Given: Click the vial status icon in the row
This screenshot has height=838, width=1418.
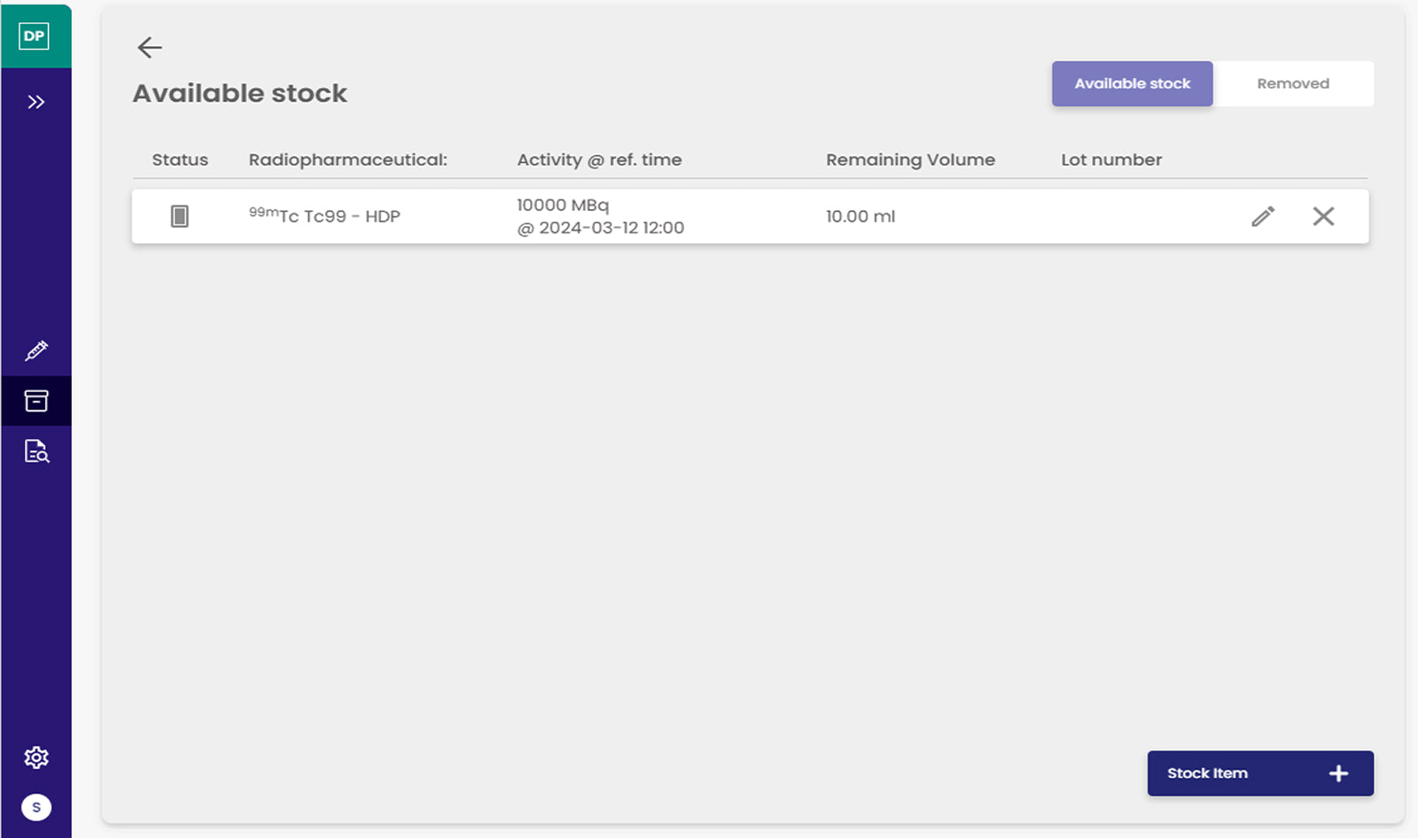Looking at the screenshot, I should click(179, 216).
